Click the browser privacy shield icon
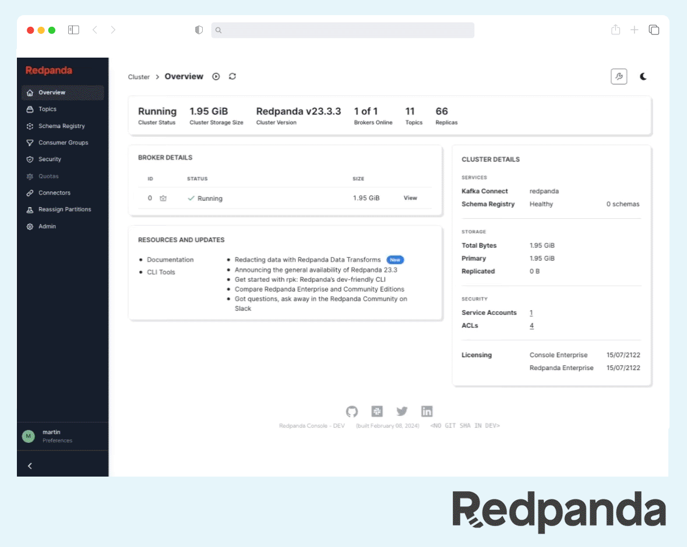The height and width of the screenshot is (547, 687). [199, 30]
